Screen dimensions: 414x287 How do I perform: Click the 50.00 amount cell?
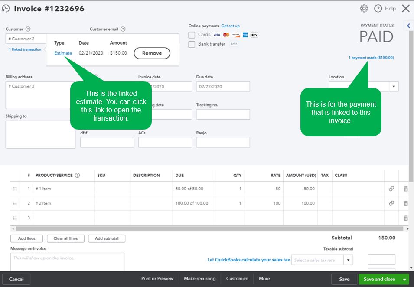pyautogui.click(x=300, y=189)
